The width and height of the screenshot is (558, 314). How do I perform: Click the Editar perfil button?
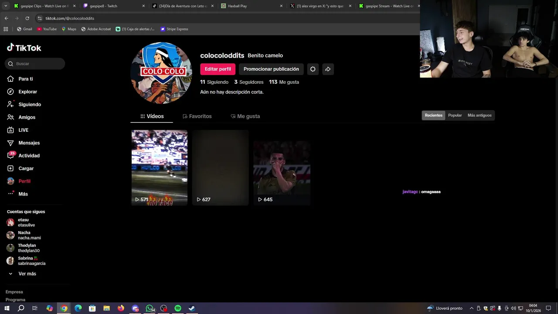tap(218, 69)
